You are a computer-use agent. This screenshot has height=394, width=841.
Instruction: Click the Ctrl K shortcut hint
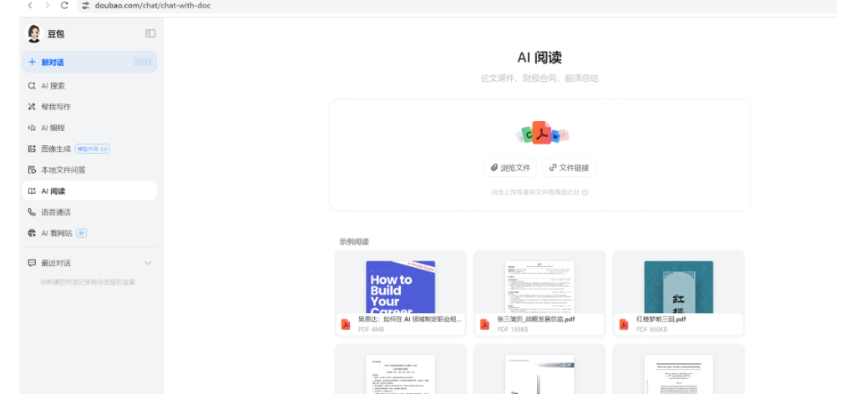click(x=143, y=62)
